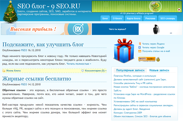Switch to the Новые записи tab
Viewport: 183px width, 121px height.
pyautogui.click(x=159, y=70)
